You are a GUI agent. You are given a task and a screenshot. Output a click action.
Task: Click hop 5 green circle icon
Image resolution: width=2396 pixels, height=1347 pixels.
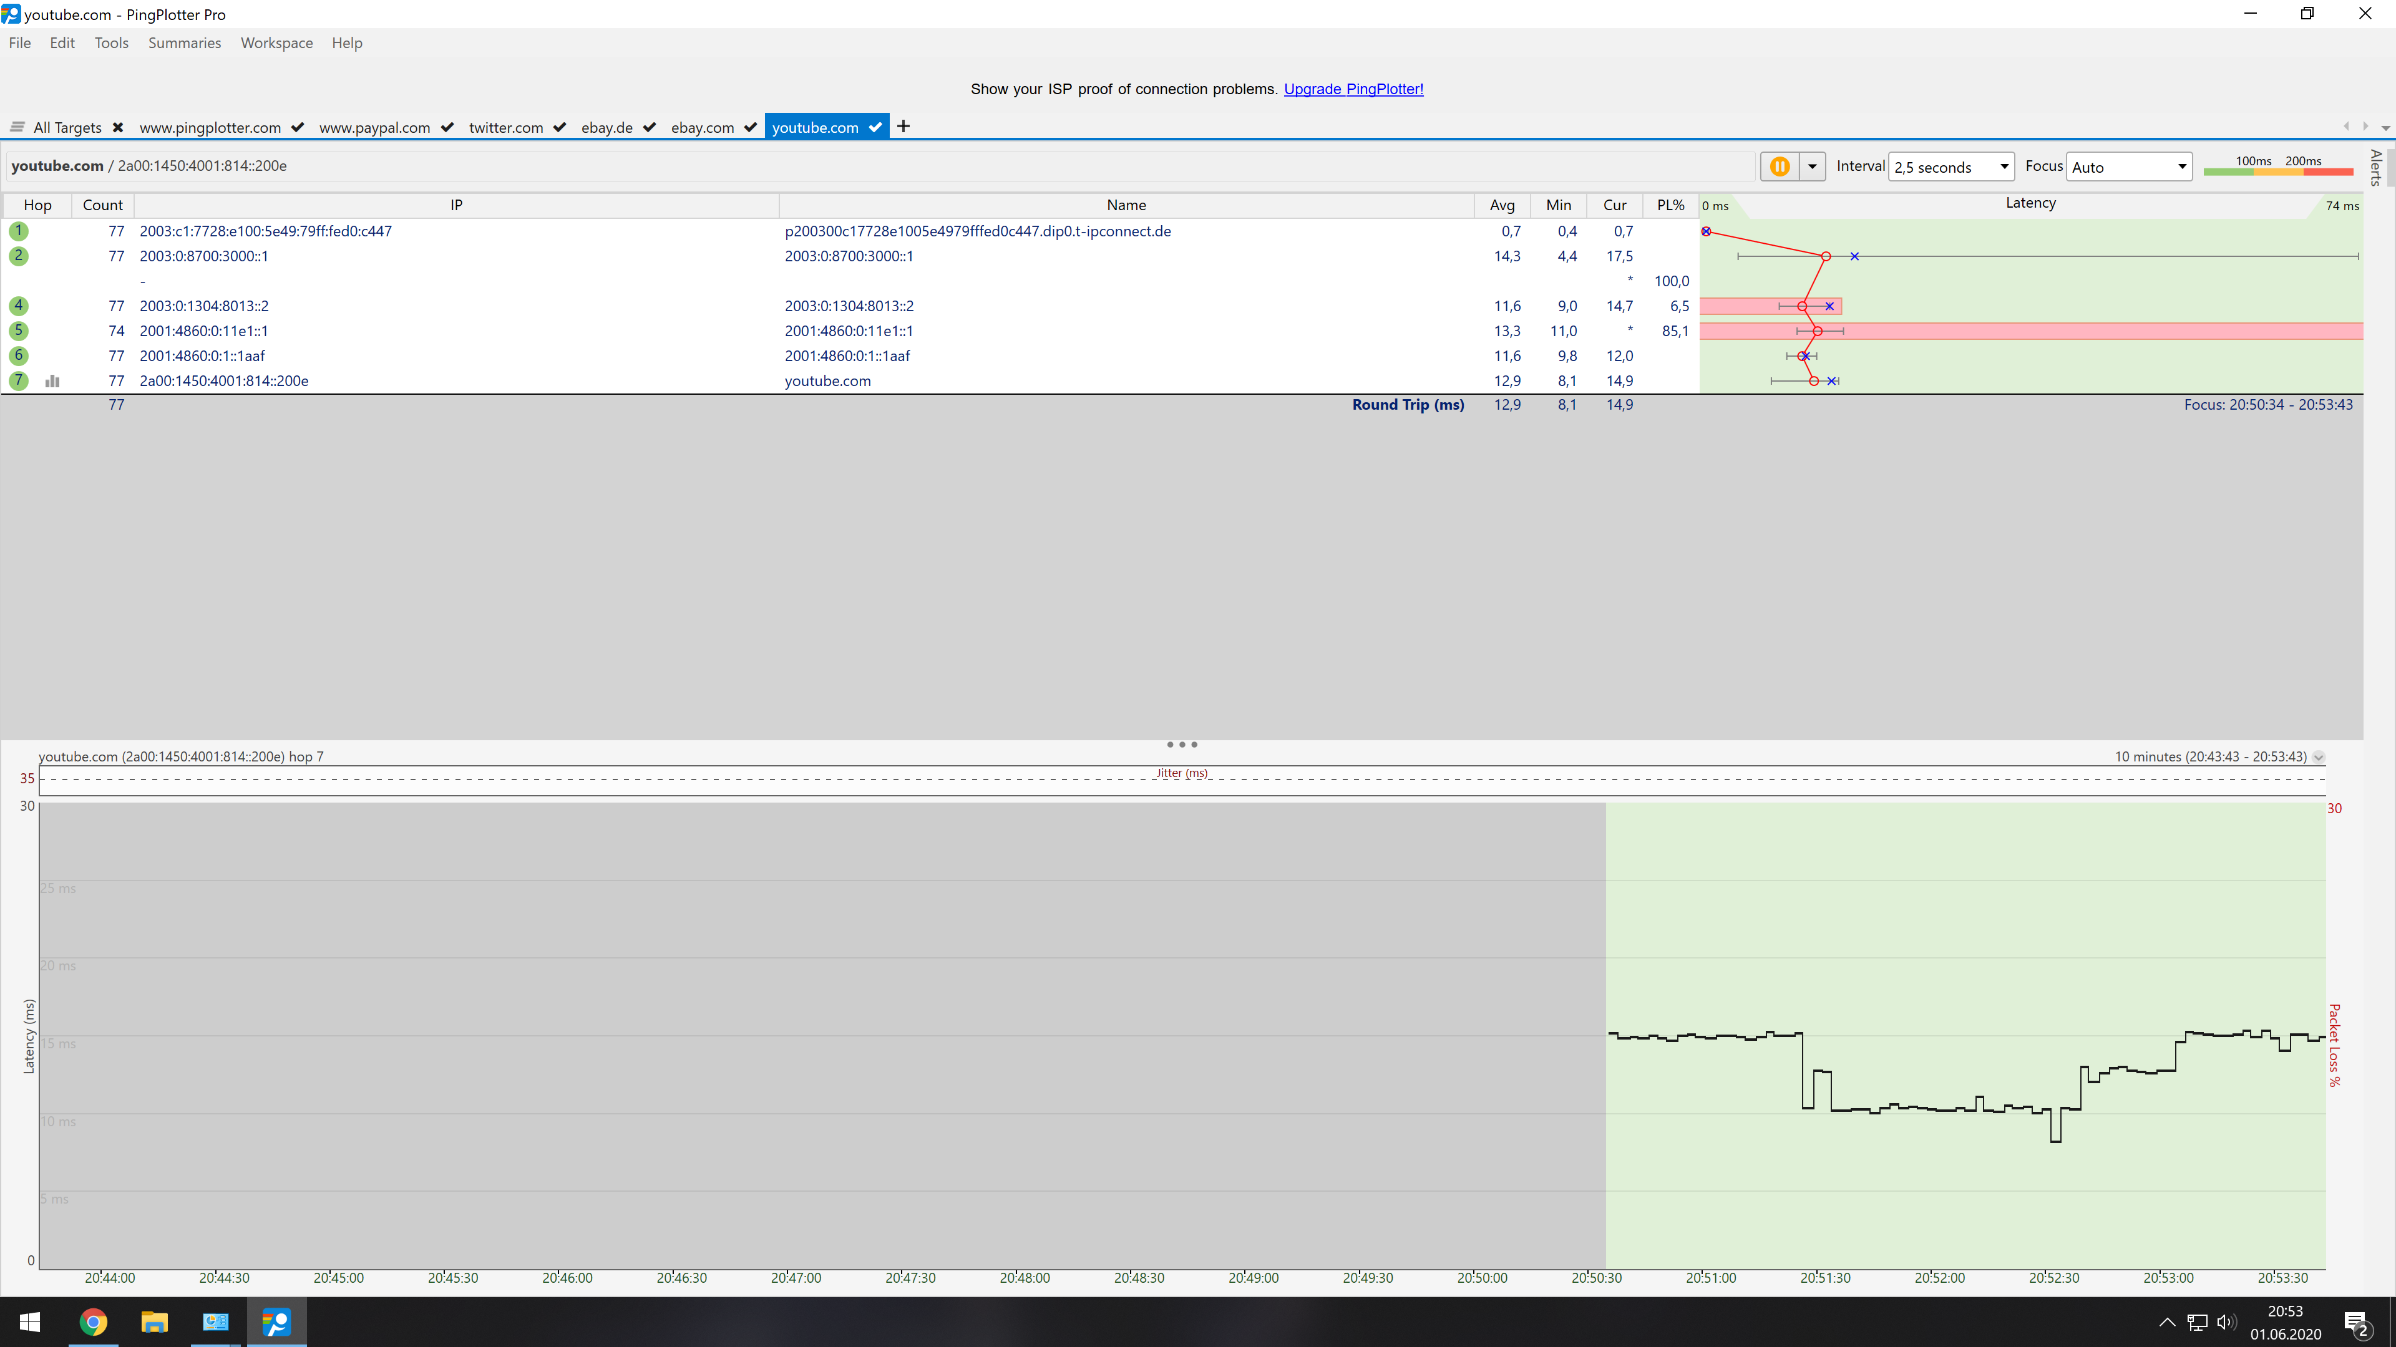coord(17,331)
